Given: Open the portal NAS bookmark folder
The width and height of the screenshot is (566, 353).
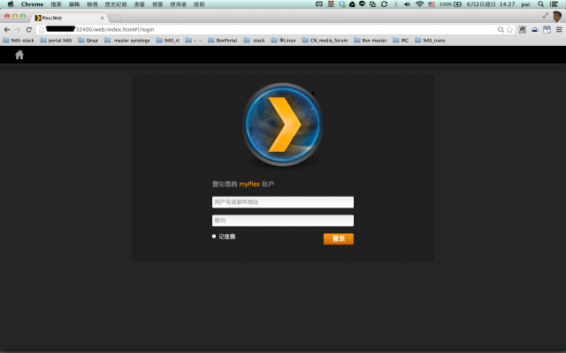Looking at the screenshot, I should pos(56,41).
